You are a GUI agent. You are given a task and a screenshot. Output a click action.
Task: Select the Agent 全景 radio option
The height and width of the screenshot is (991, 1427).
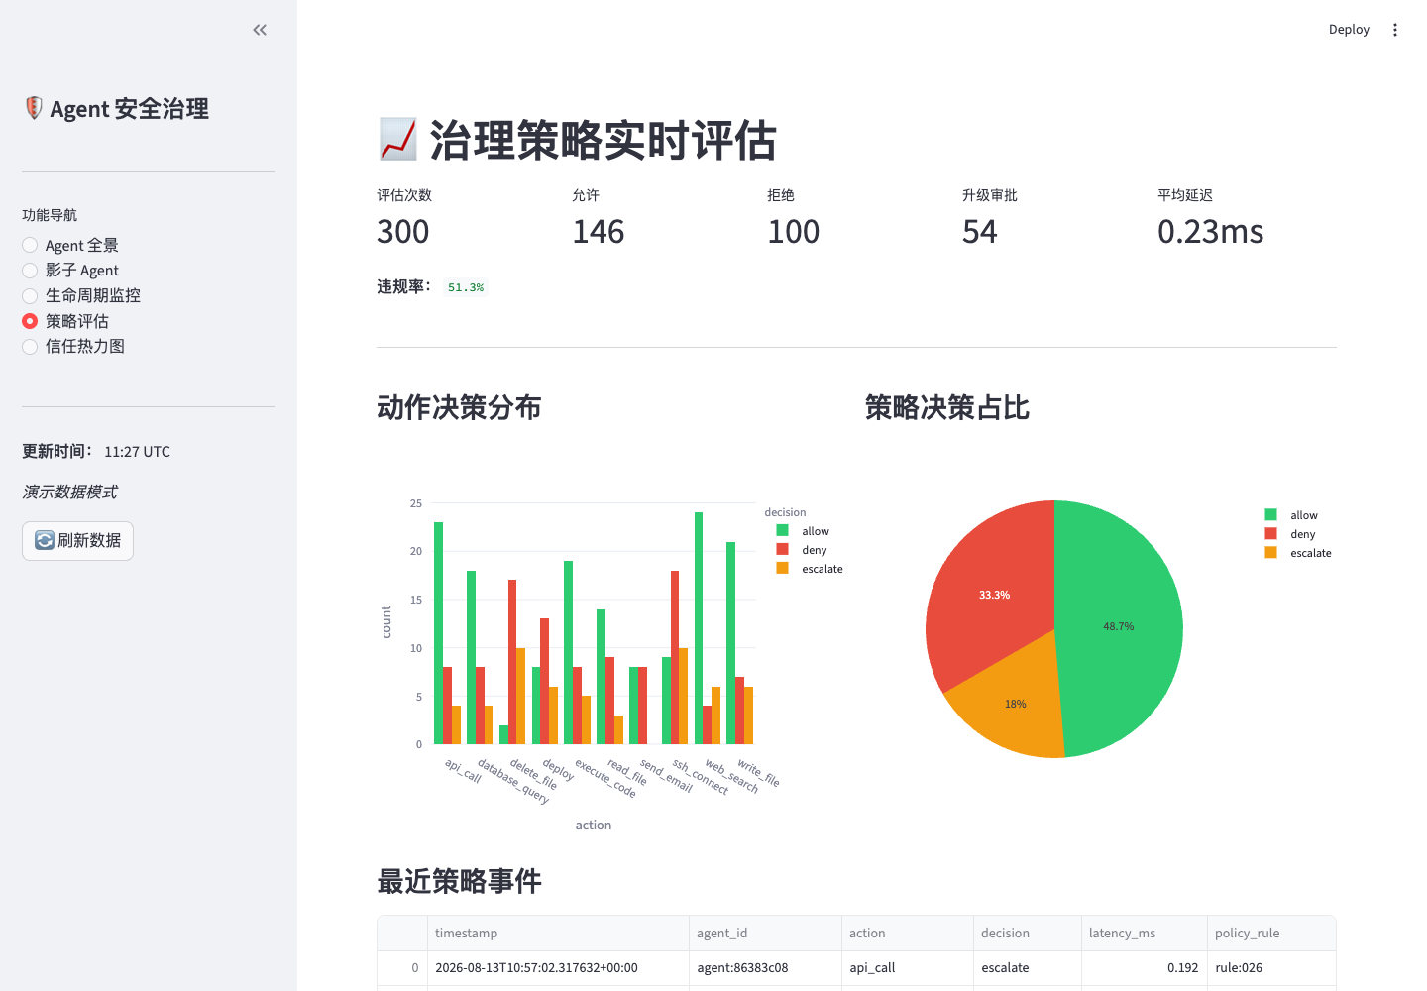coord(70,245)
